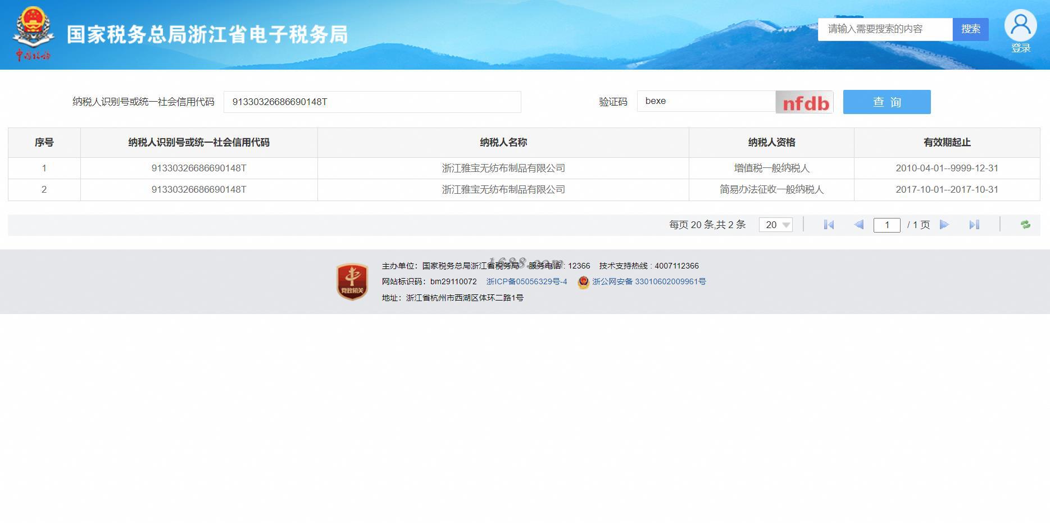Click the 纳税人名称 column header
Screen dimensions: 1050x523
point(503,143)
